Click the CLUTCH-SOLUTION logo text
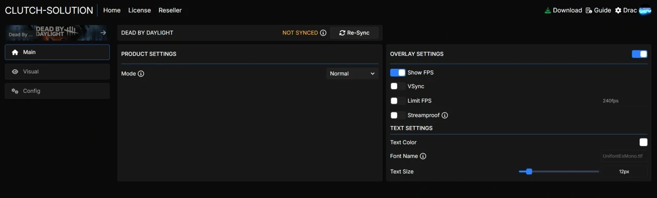Screen dimensions: 657x198 pos(49,10)
